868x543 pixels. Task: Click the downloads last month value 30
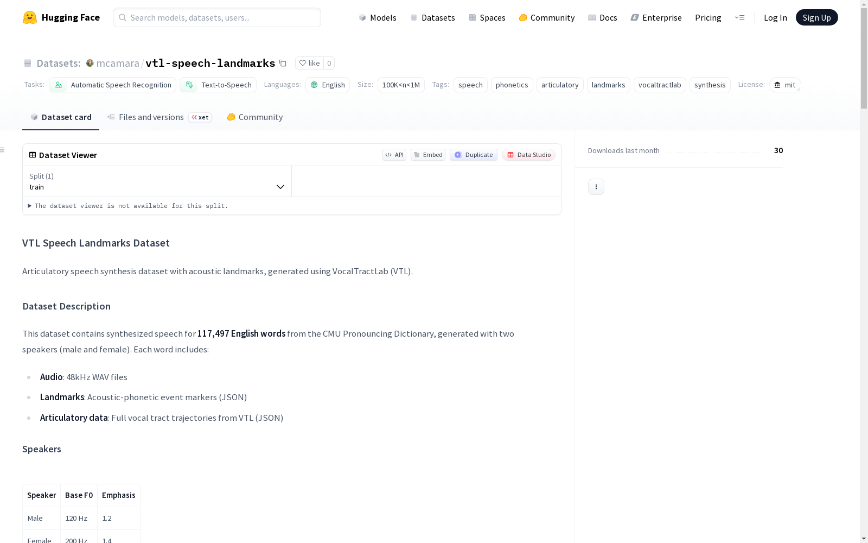[x=778, y=150]
